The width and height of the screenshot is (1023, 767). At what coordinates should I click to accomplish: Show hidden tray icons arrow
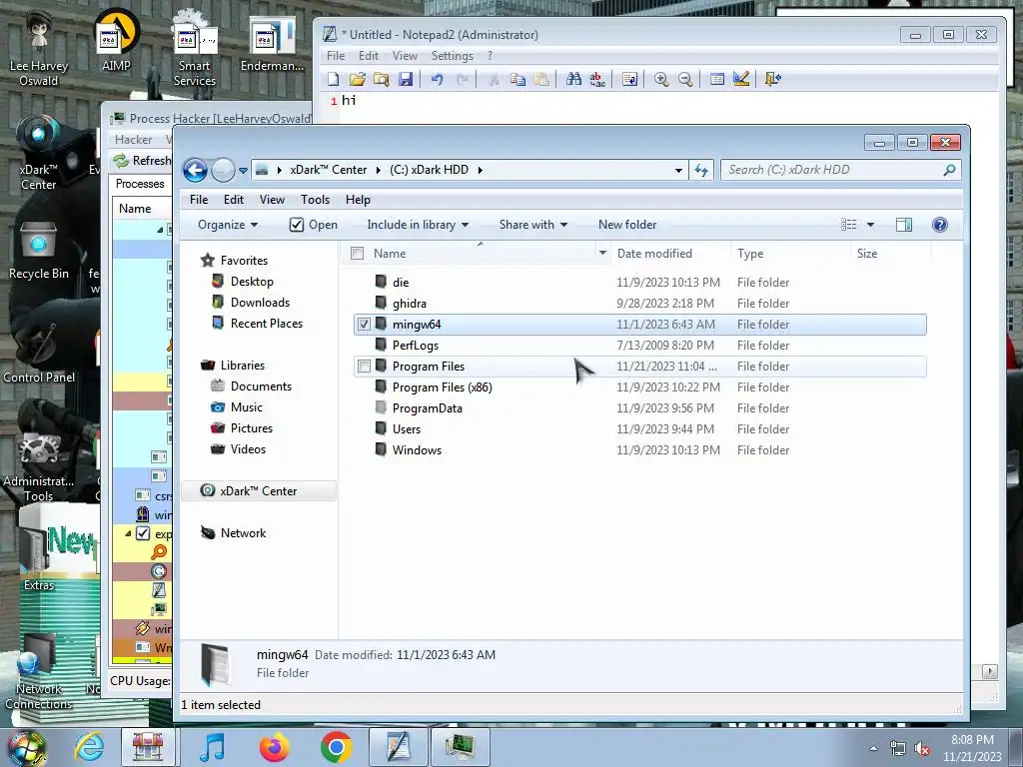[873, 749]
